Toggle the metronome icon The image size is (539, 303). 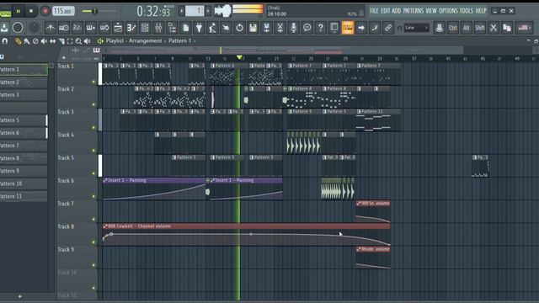click(51, 28)
